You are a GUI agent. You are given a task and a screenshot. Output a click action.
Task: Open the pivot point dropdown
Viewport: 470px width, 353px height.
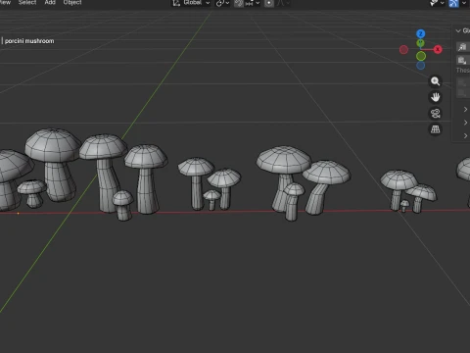222,3
